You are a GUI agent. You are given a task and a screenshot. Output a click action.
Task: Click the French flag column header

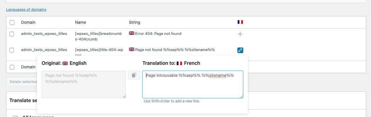(240, 22)
